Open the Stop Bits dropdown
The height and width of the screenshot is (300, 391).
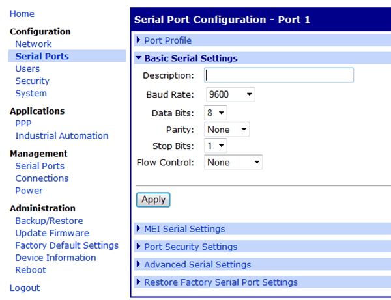click(216, 146)
